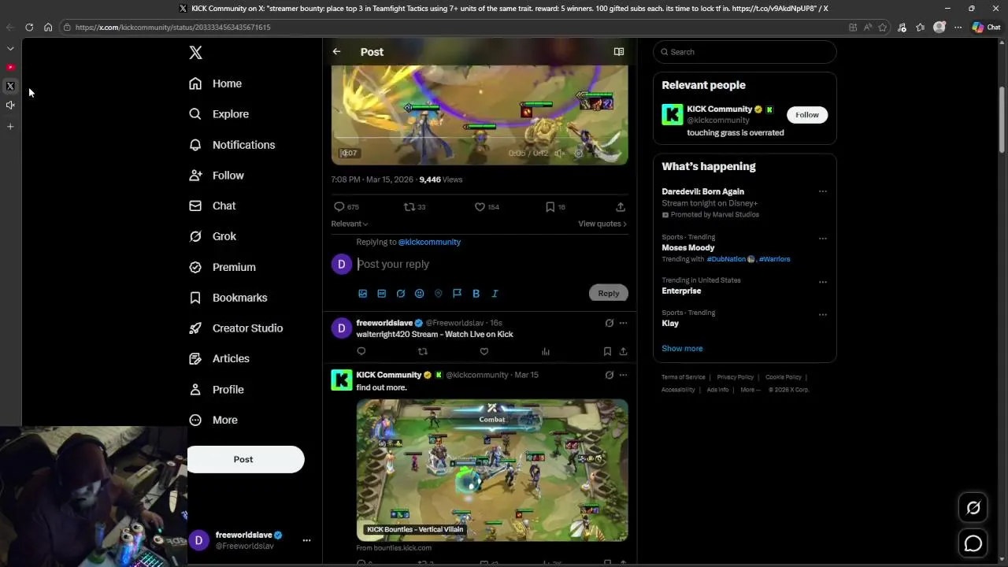Open the Relevant sort dropdown
Image resolution: width=1008 pixels, height=567 pixels.
[x=350, y=224]
